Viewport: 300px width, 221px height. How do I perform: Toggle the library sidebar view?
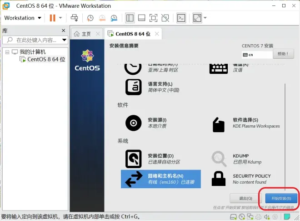pyautogui.click(x=130, y=18)
